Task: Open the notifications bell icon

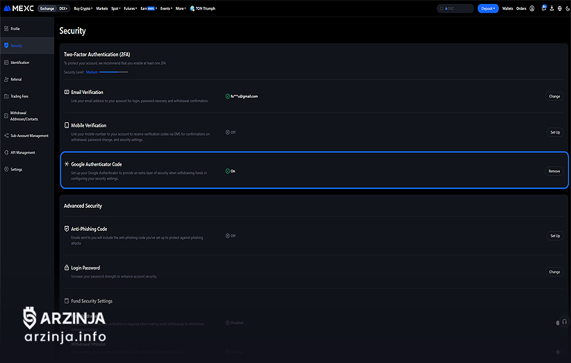Action: 543,8
